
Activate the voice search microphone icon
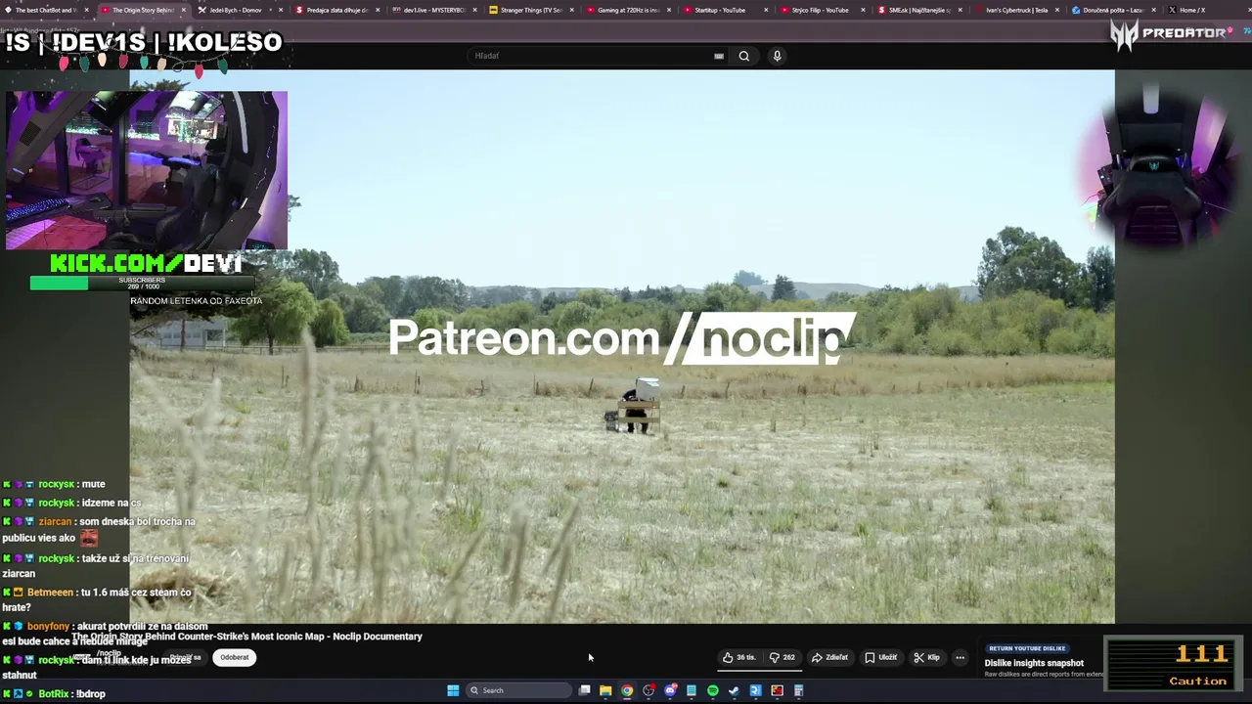click(778, 56)
